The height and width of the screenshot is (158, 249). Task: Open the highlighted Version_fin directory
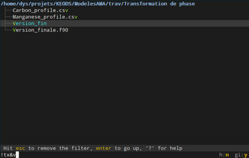[x=30, y=24]
